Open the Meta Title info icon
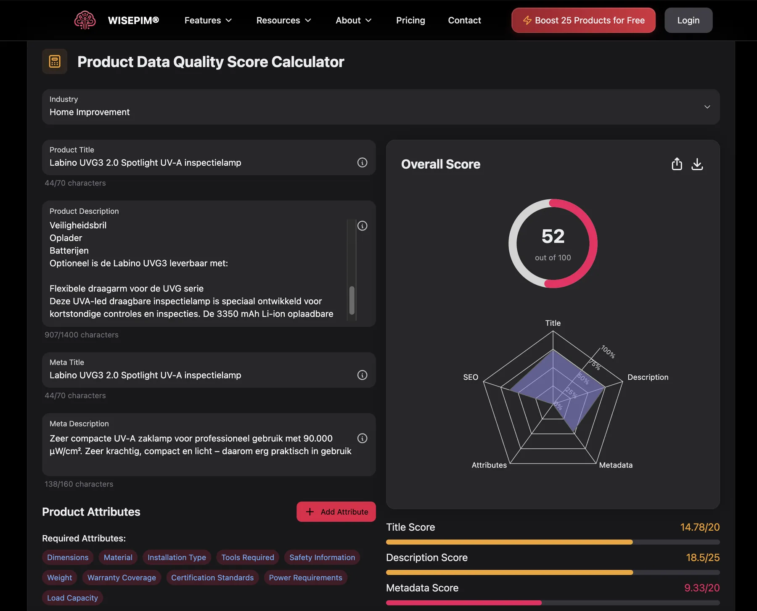Image resolution: width=757 pixels, height=611 pixels. 362,375
